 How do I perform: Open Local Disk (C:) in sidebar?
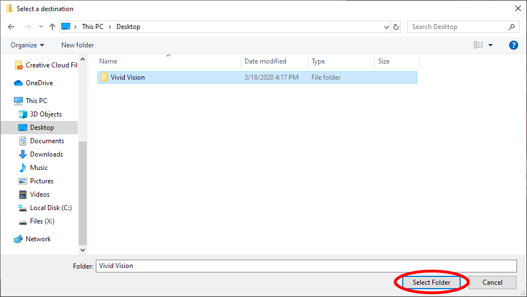(x=45, y=208)
